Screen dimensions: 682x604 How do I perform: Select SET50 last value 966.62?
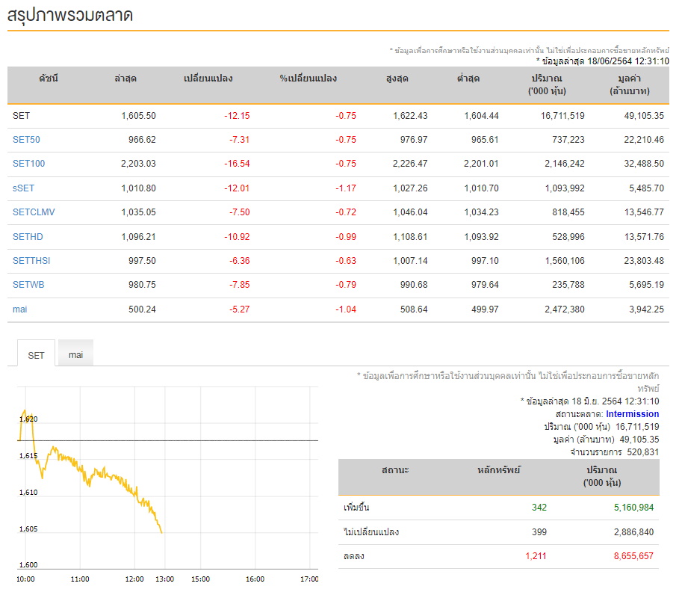tap(142, 140)
